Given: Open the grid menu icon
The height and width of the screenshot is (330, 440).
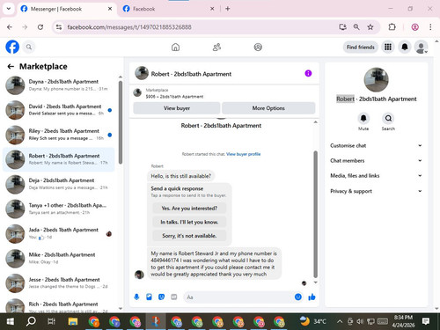Looking at the screenshot, I should pos(388,47).
